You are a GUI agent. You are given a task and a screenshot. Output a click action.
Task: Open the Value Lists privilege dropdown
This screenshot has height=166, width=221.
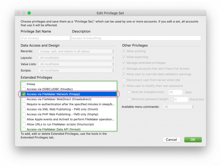pos(77,64)
